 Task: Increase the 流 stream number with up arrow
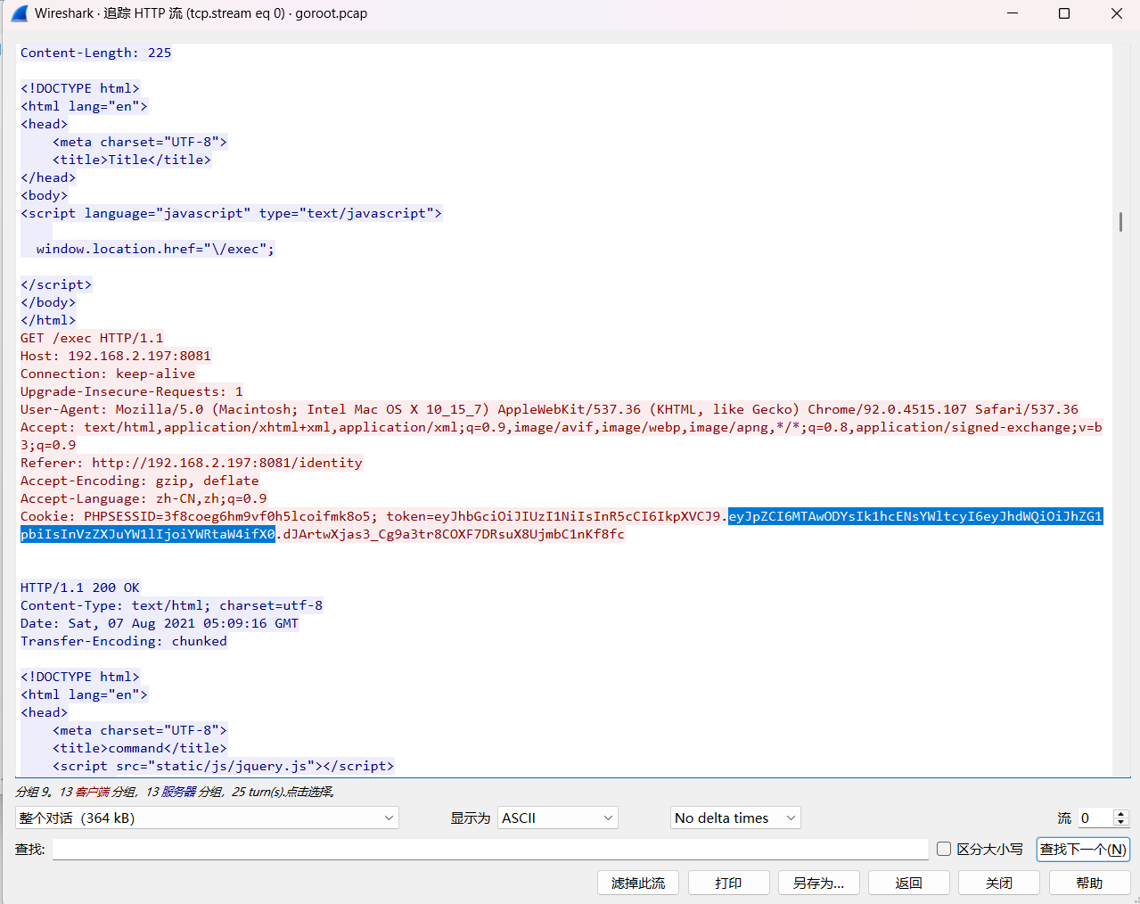pos(1121,813)
